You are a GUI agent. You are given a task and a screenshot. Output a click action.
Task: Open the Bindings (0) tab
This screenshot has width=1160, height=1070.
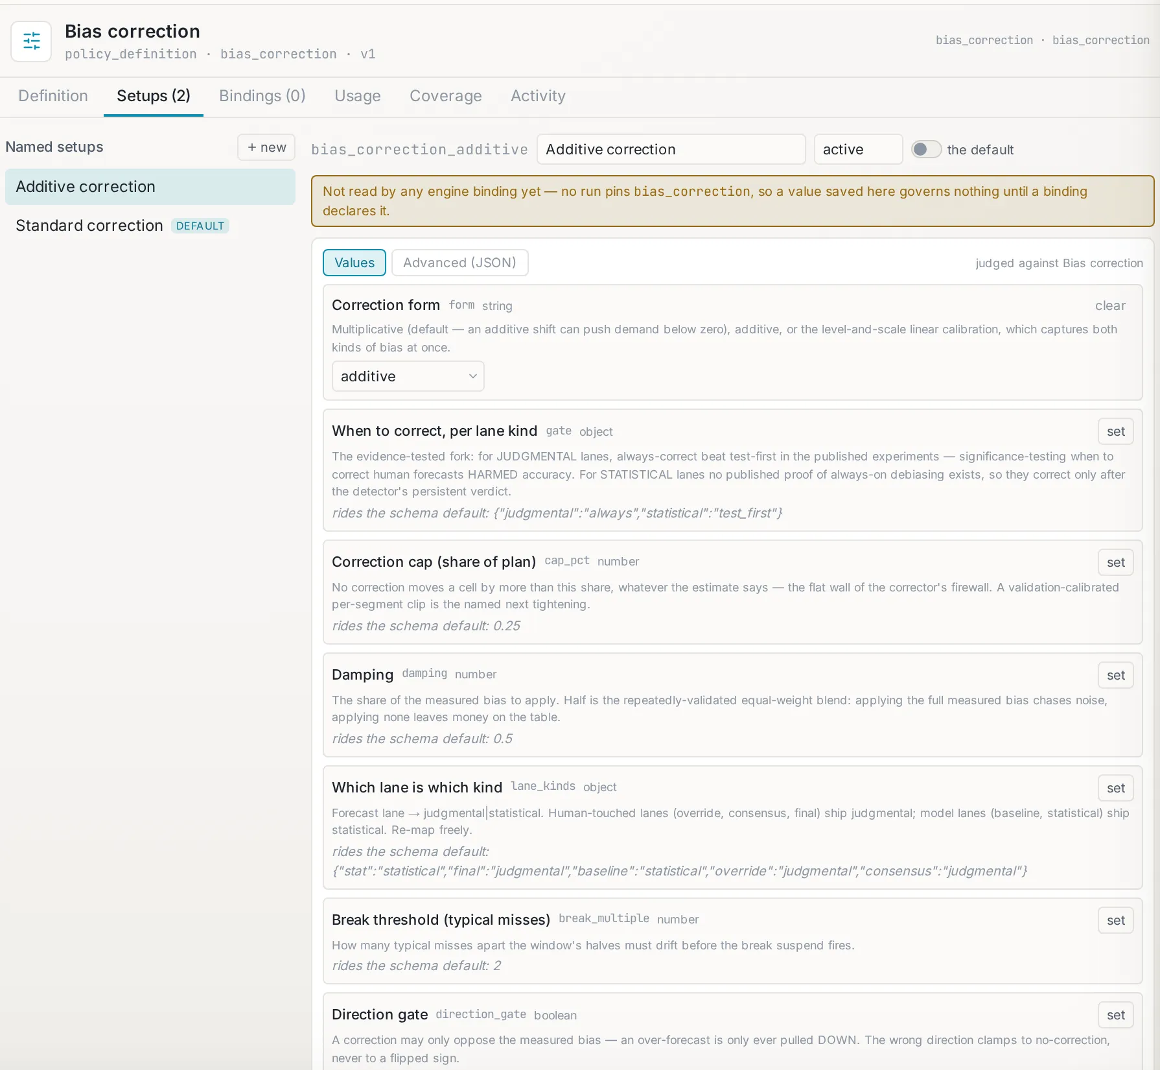point(262,96)
